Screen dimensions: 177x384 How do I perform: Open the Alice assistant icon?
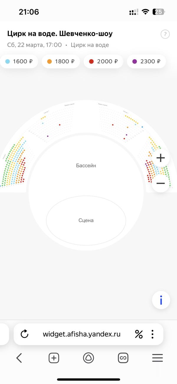coord(88,358)
